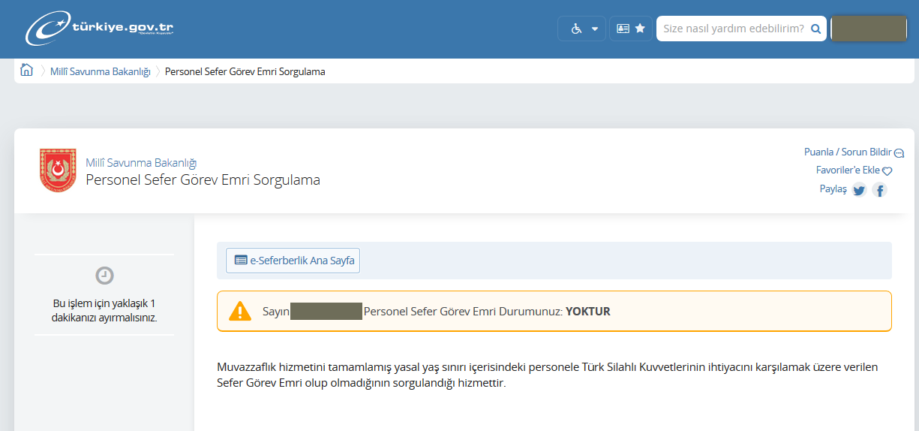919x431 pixels.
Task: Open the user account button in header
Action: tap(869, 29)
